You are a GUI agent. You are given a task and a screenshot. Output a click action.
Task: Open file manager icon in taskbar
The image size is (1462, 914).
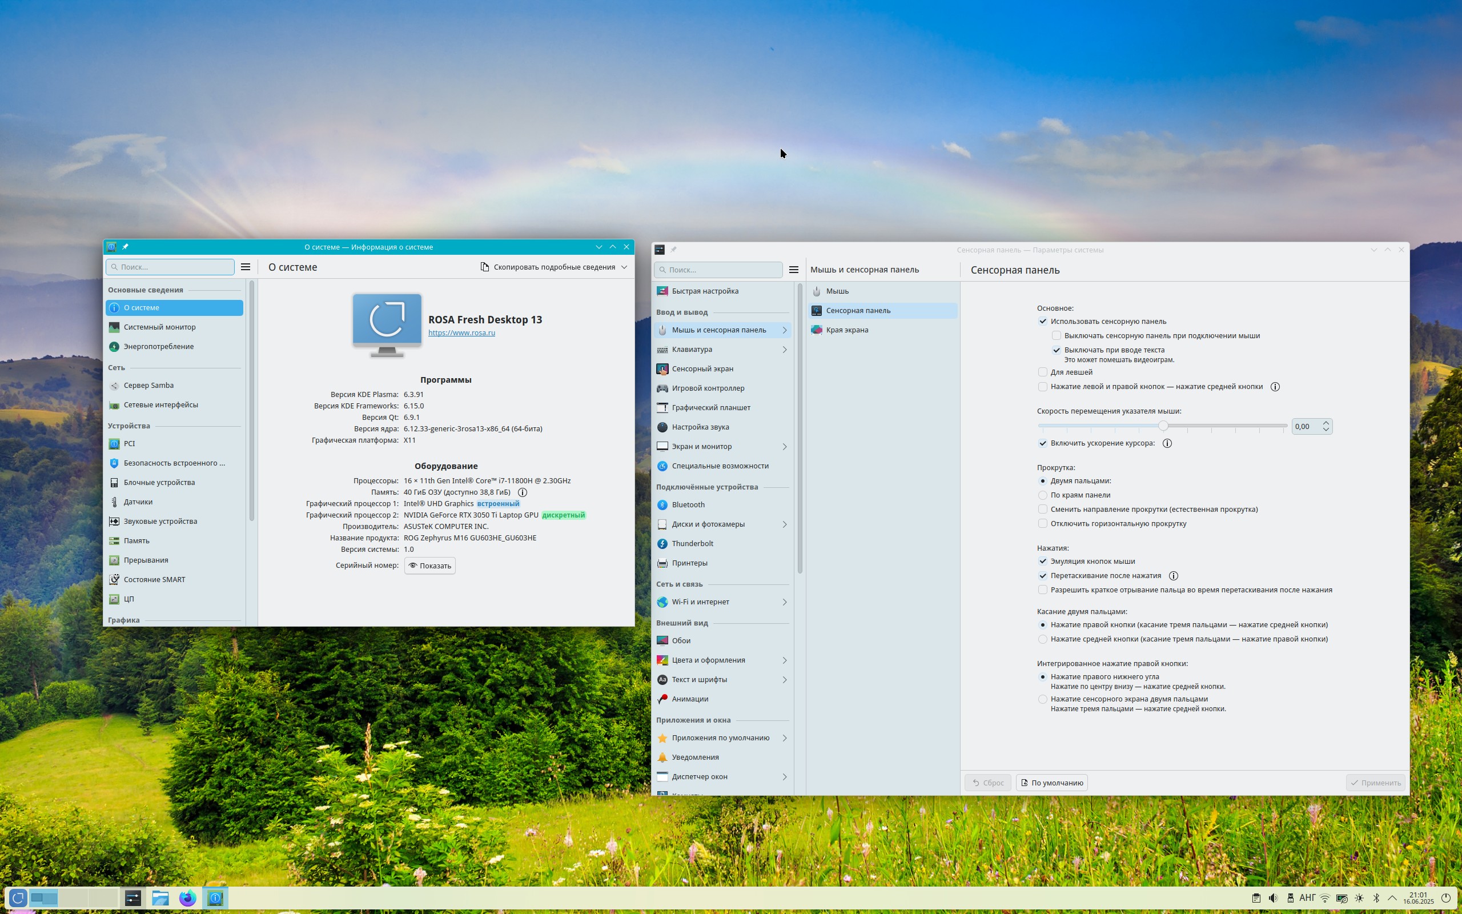pos(160,897)
